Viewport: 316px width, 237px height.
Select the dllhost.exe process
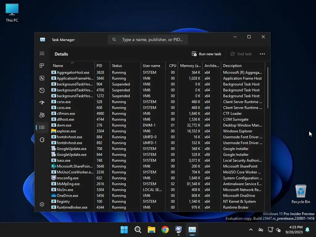point(158,119)
